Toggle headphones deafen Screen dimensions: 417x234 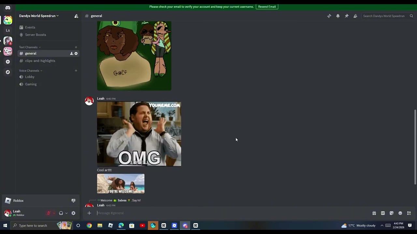tap(61, 213)
